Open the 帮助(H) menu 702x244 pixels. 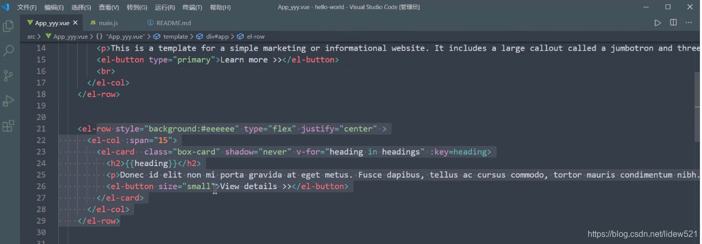220,7
